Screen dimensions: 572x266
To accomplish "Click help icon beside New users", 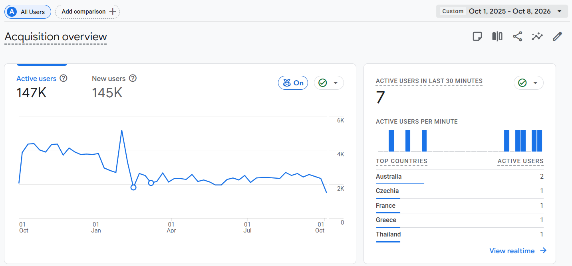I will (133, 78).
